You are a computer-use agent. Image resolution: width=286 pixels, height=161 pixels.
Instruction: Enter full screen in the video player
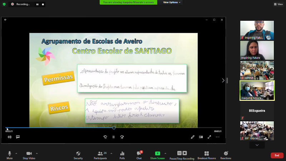coord(209,137)
